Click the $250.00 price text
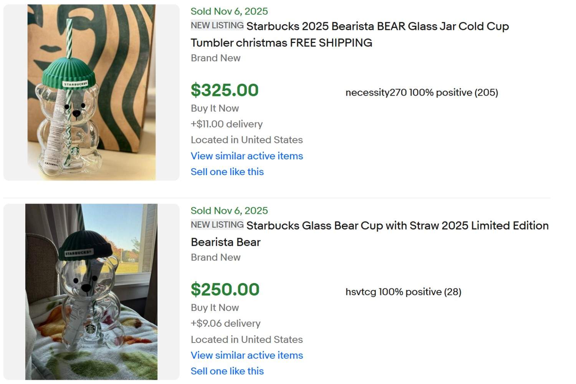Image resolution: width=576 pixels, height=384 pixels. tap(224, 289)
